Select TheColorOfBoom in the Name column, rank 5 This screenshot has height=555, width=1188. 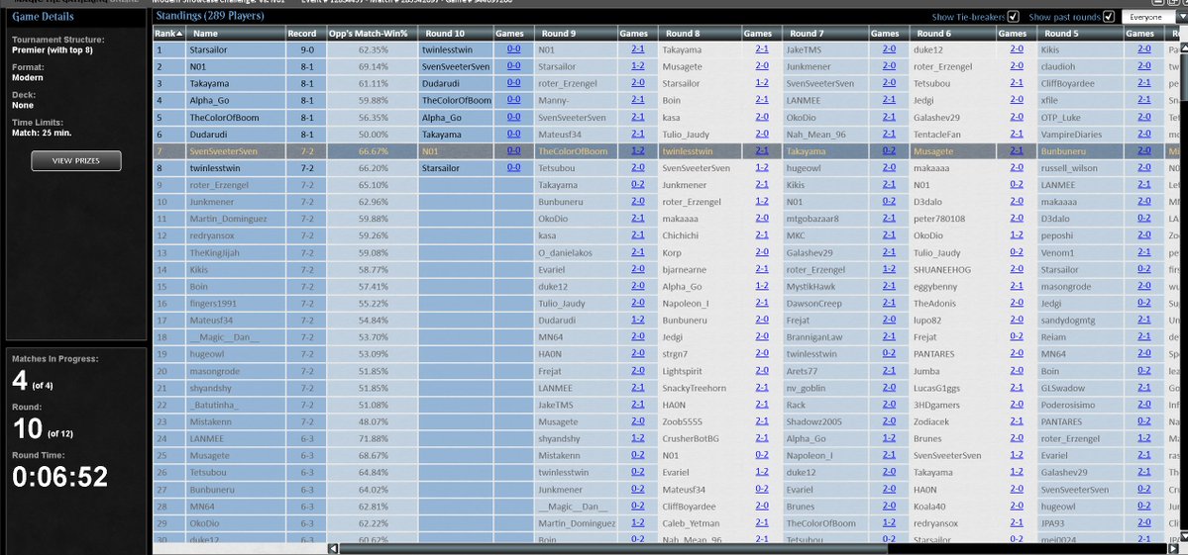[x=224, y=117]
